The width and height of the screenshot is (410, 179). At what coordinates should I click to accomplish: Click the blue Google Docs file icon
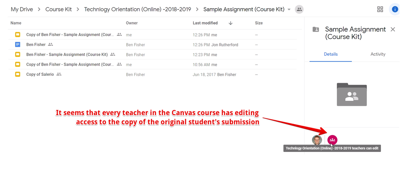tap(18, 45)
